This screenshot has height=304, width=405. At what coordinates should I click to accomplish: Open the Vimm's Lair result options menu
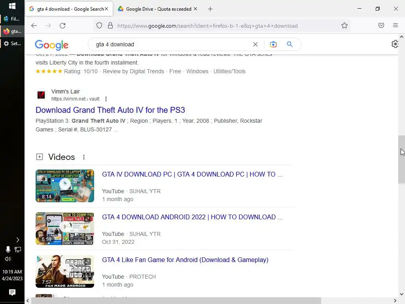[106, 99]
